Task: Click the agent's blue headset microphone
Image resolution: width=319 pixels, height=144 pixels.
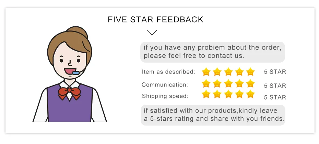Action: point(76,73)
